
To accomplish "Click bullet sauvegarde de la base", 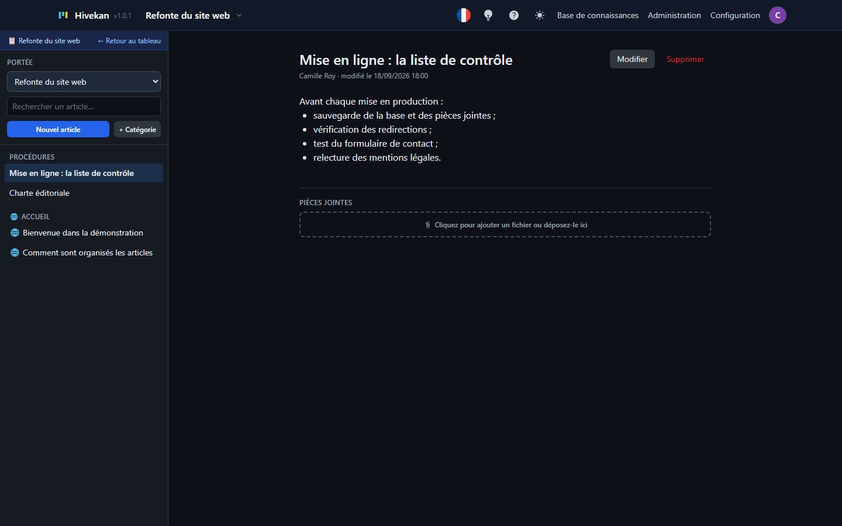I will pos(405,115).
